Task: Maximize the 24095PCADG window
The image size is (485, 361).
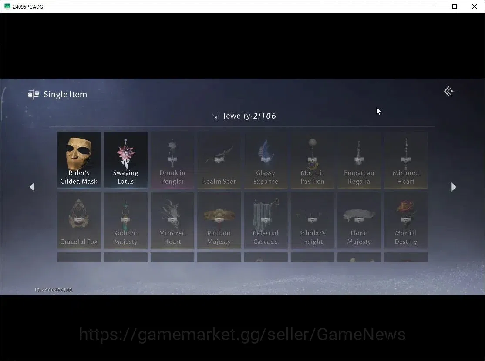Action: [455, 7]
